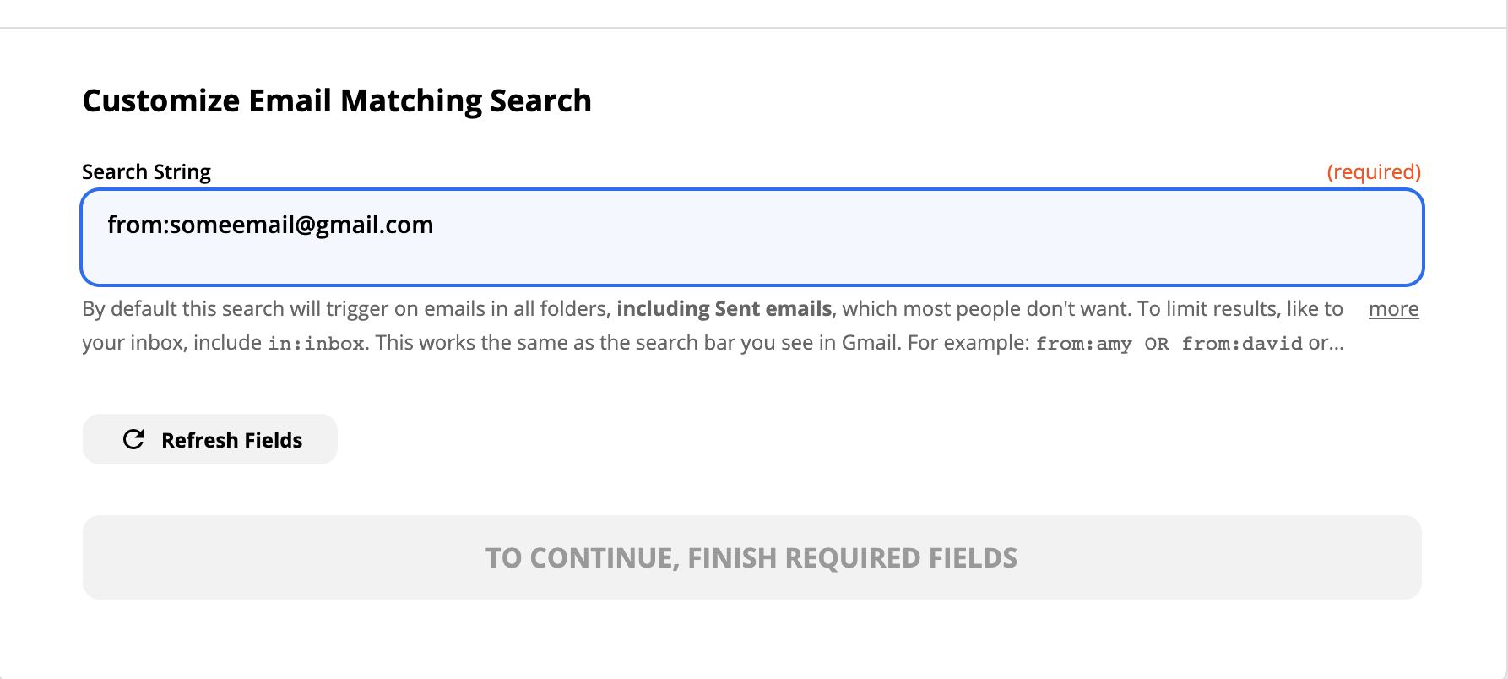Viewport: 1508px width, 679px height.
Task: Click the 'from:someemail@gmail.com' text in input
Action: (x=270, y=225)
